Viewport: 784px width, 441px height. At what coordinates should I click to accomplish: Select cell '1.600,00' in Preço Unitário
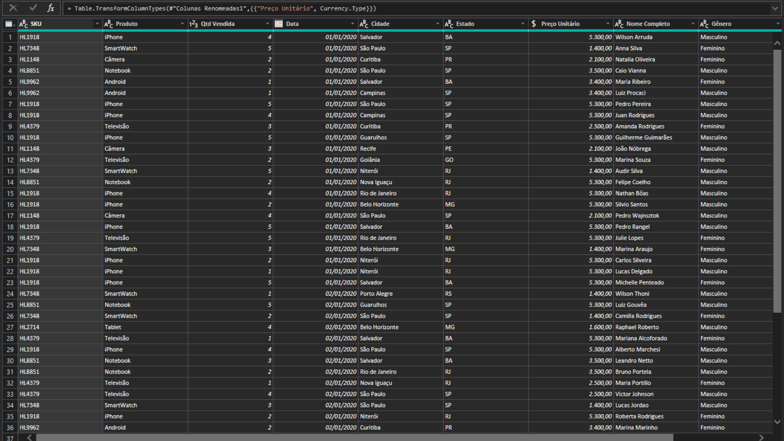point(571,327)
